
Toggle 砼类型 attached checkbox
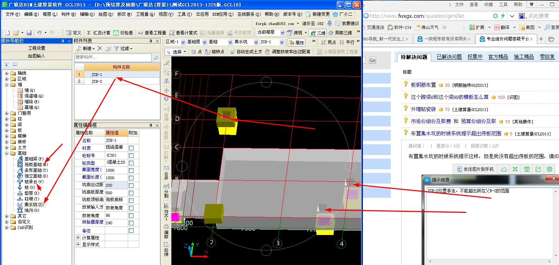point(131,163)
